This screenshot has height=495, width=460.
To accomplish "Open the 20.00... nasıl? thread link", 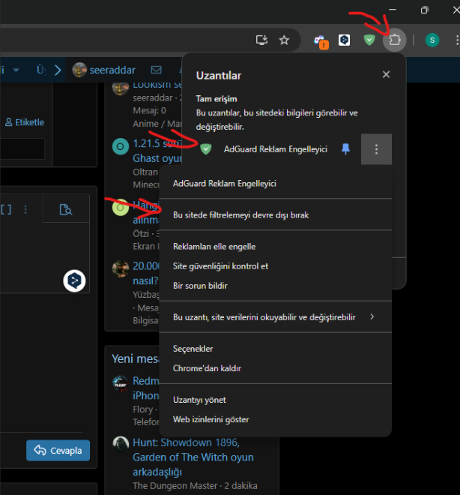I will tap(145, 273).
